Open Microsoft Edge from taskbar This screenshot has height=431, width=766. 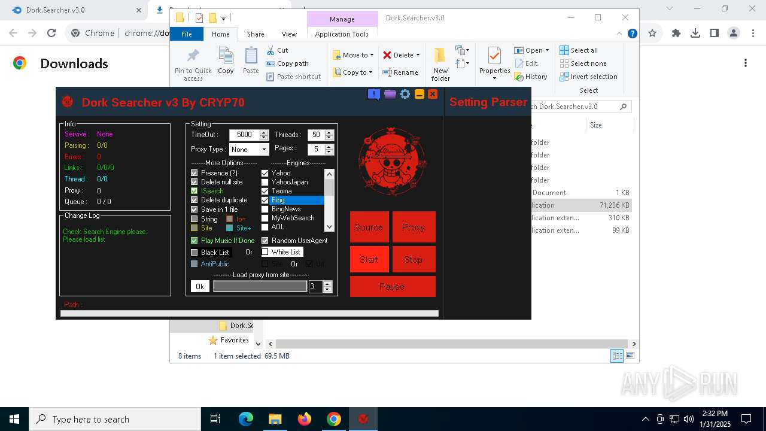click(246, 419)
